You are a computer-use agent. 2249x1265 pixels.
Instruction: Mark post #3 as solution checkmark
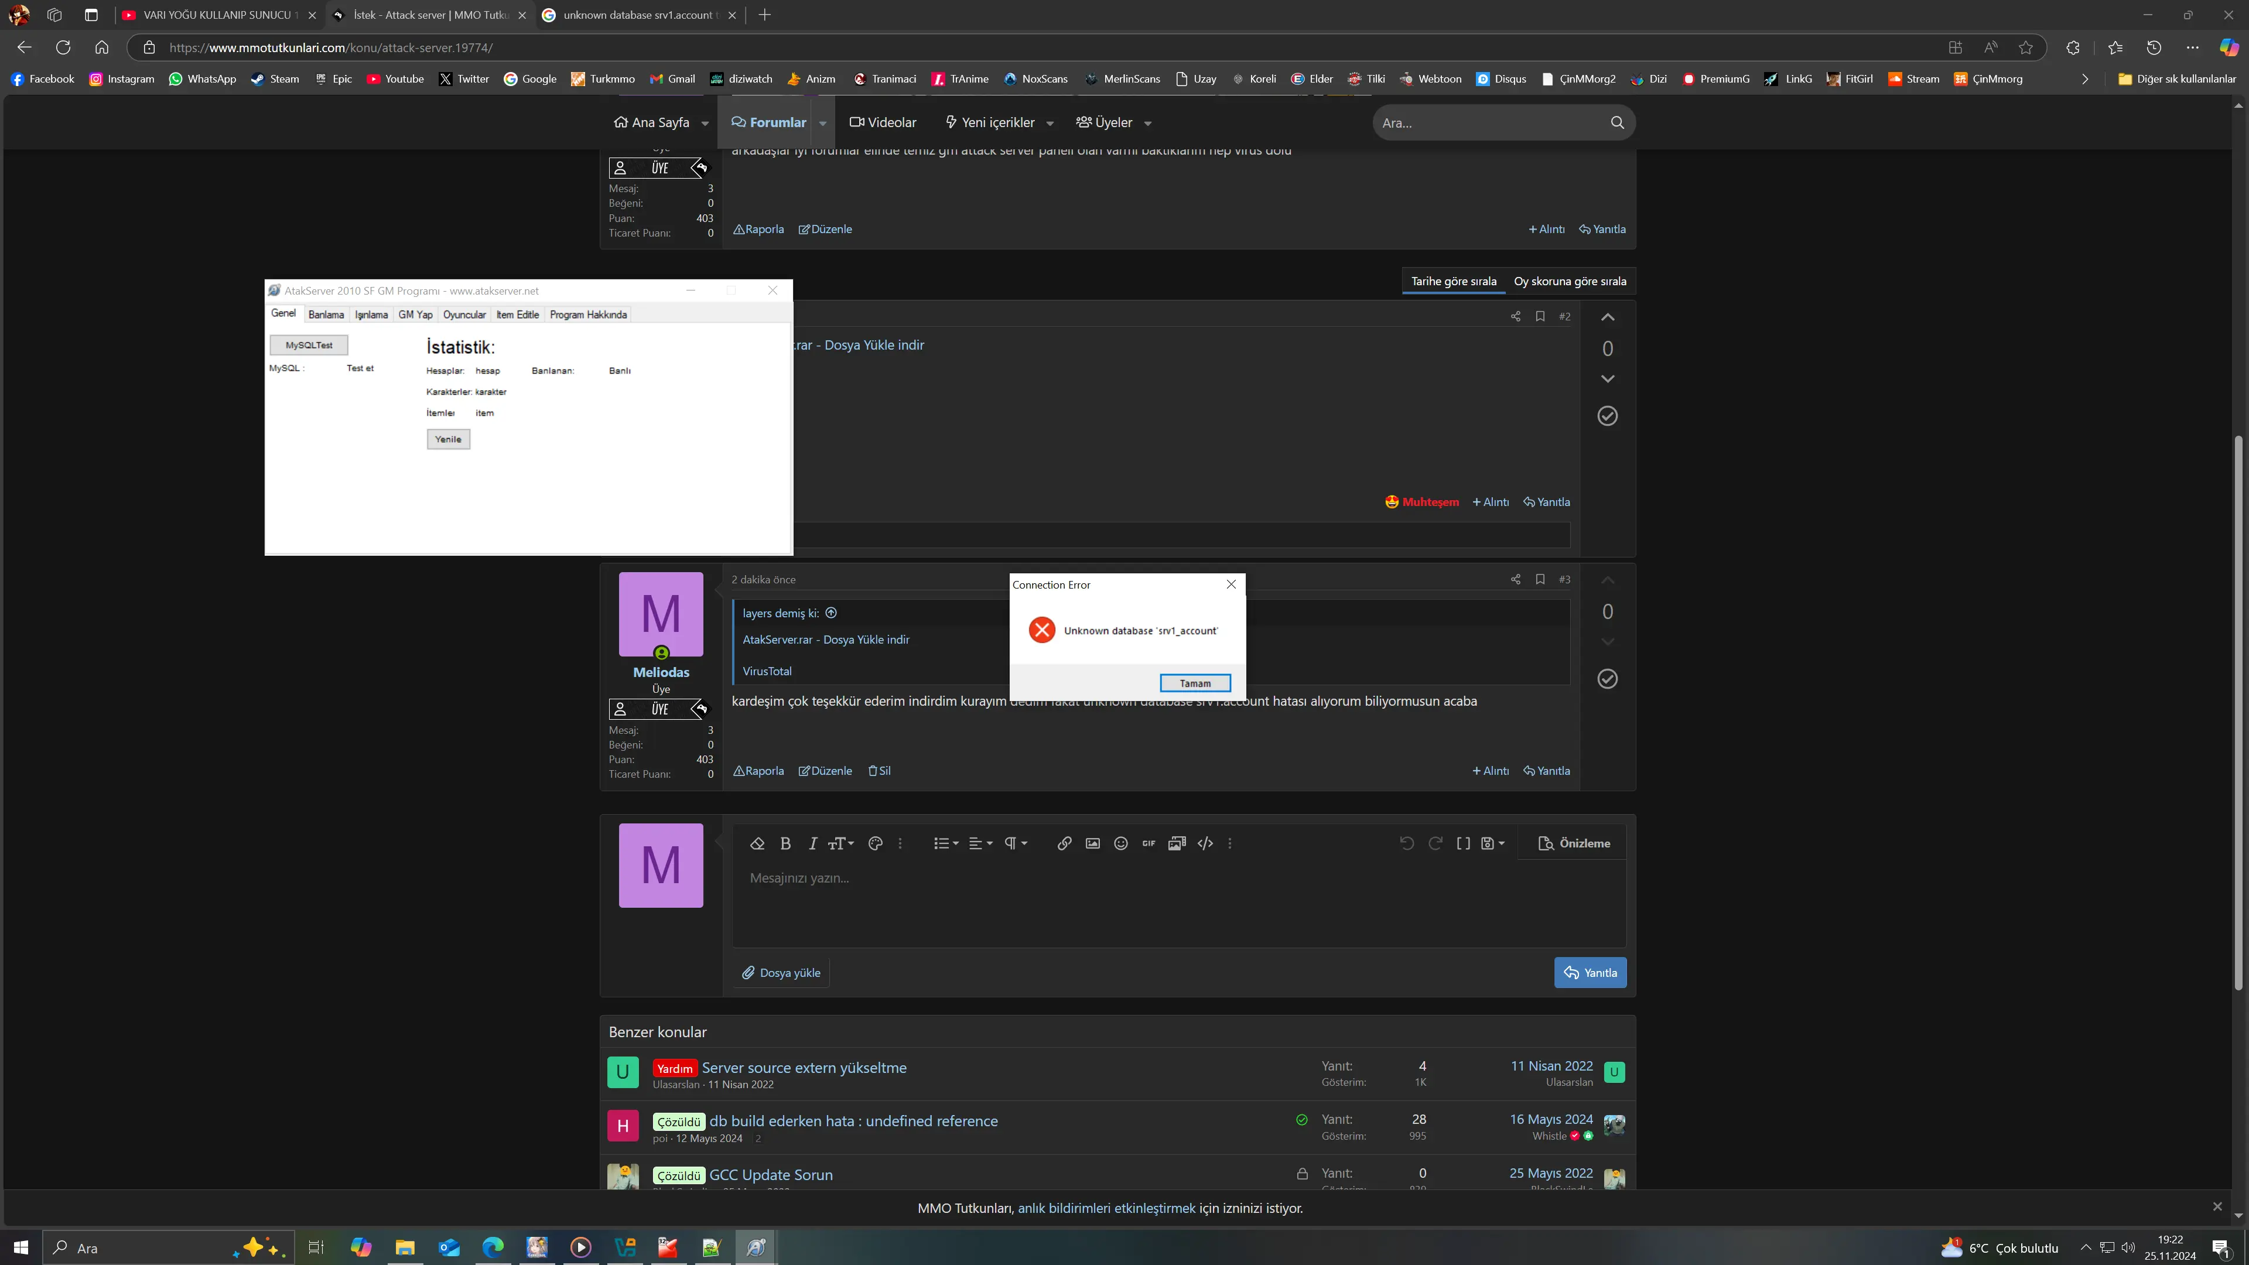(1607, 679)
